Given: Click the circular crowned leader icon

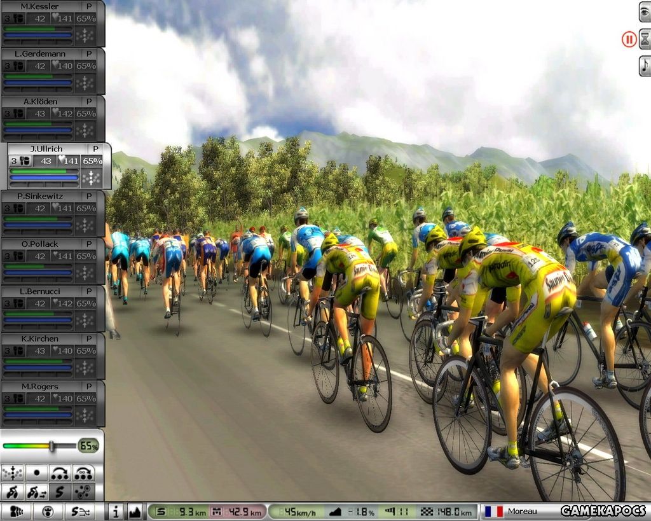Looking at the screenshot, I should coord(48,512).
